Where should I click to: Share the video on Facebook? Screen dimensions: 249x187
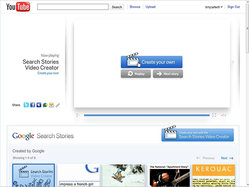[32, 105]
